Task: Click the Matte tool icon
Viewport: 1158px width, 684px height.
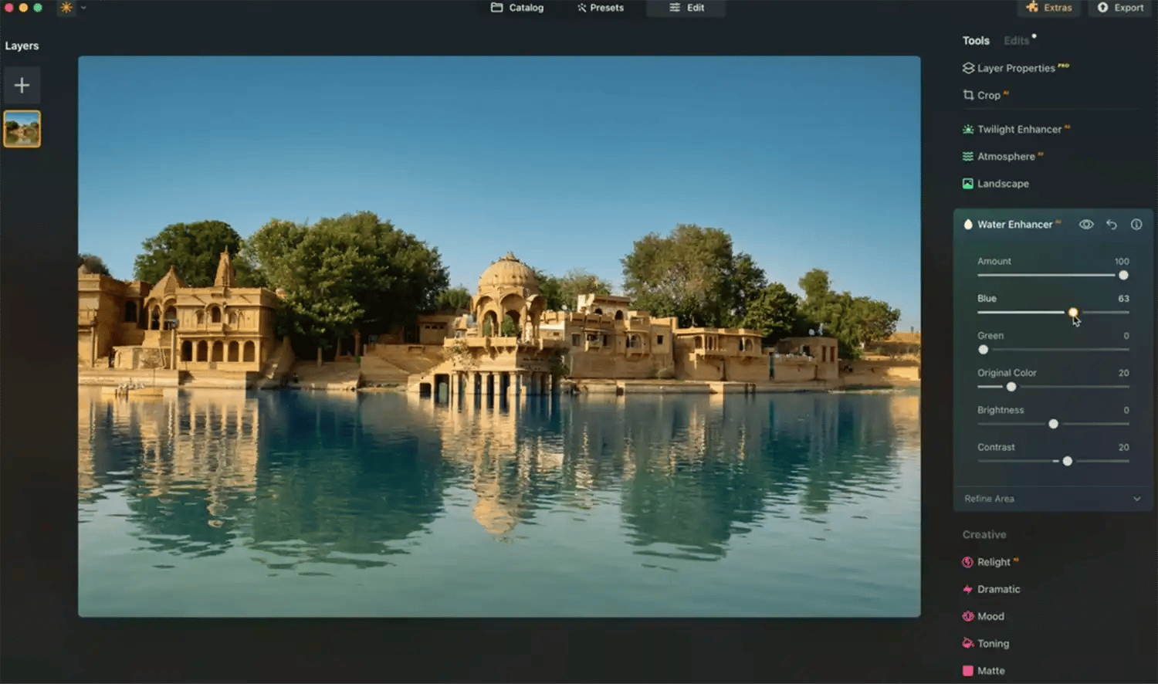Action: 968,671
